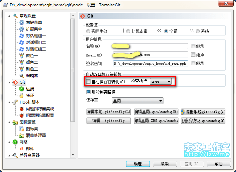
Task: Tick 继承 checkbox beside the Email field
Action: tap(193, 55)
